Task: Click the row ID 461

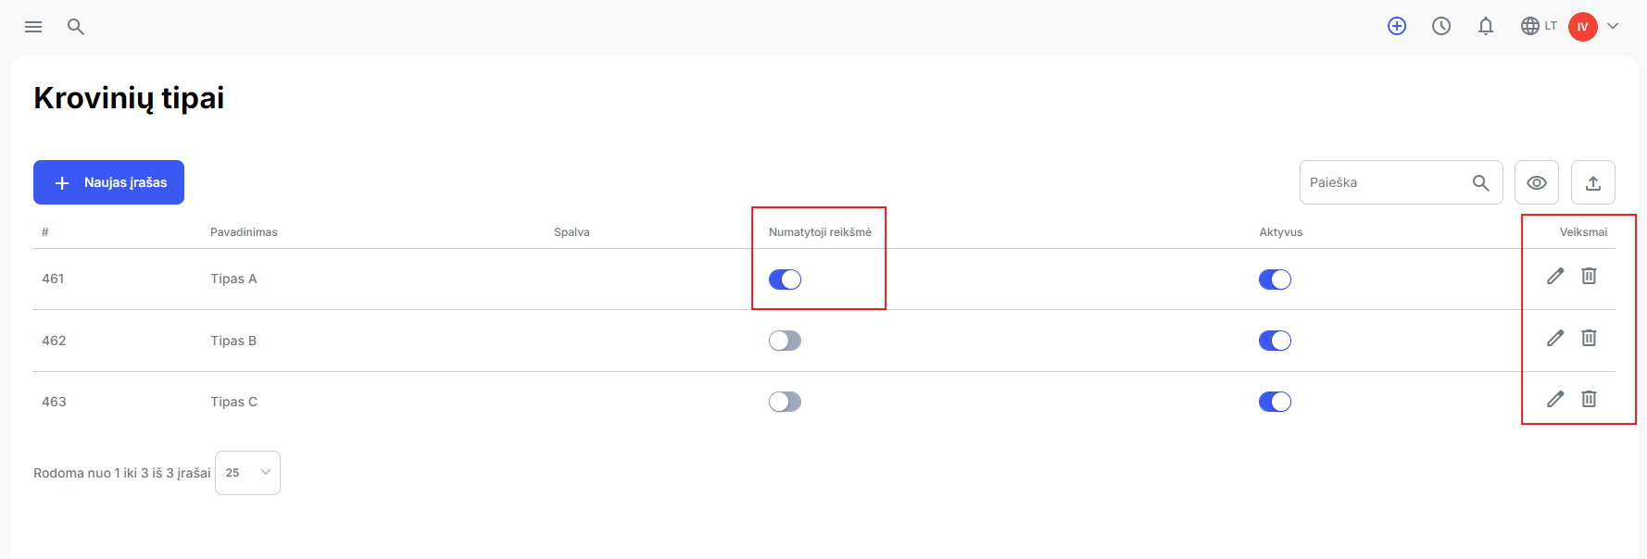Action: point(53,279)
